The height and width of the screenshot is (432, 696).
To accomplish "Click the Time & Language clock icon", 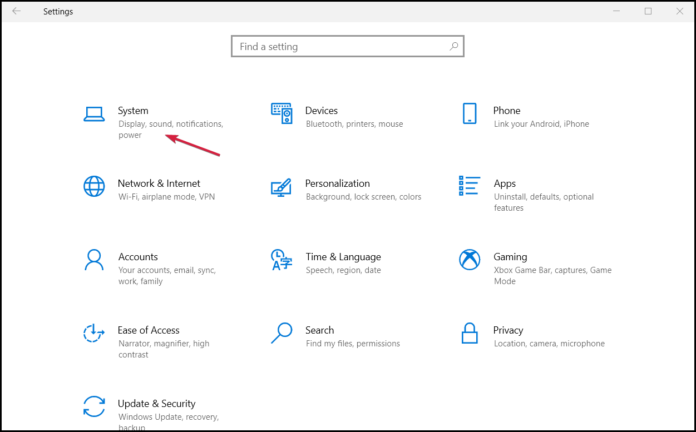I will coord(282,260).
